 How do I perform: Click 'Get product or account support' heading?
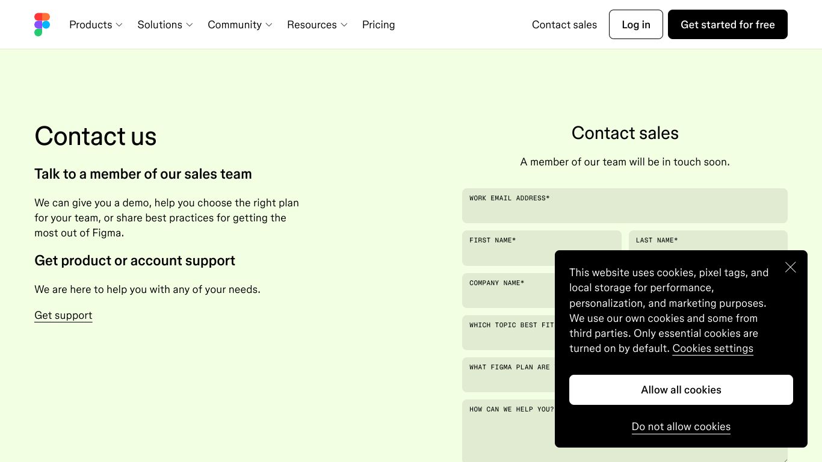pyautogui.click(x=135, y=260)
